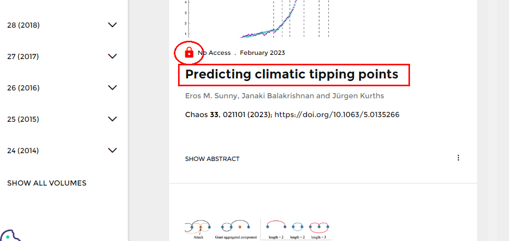Open the doi.org/10.1063/5.0135266 link

pyautogui.click(x=337, y=114)
